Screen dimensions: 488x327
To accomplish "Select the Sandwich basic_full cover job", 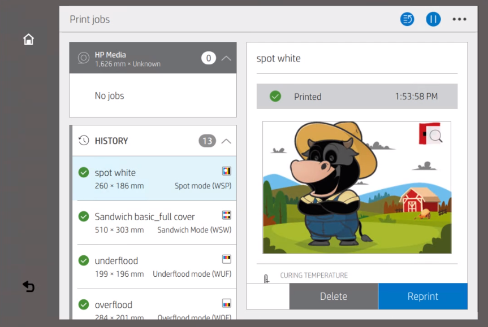I will pos(154,223).
